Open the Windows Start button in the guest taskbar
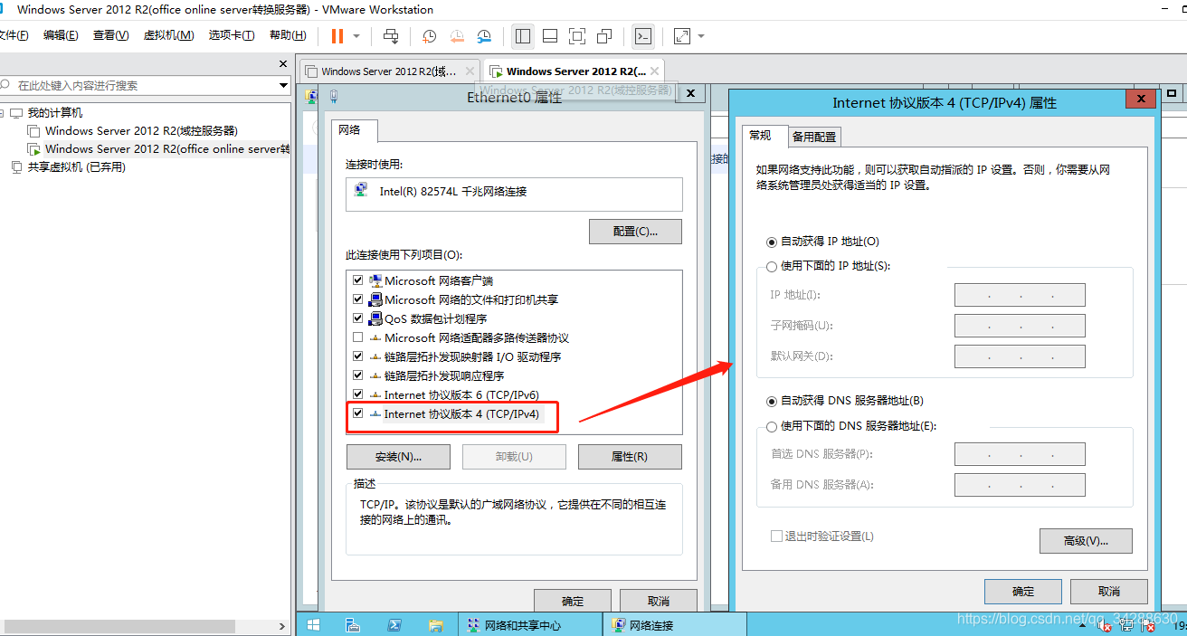 313,624
